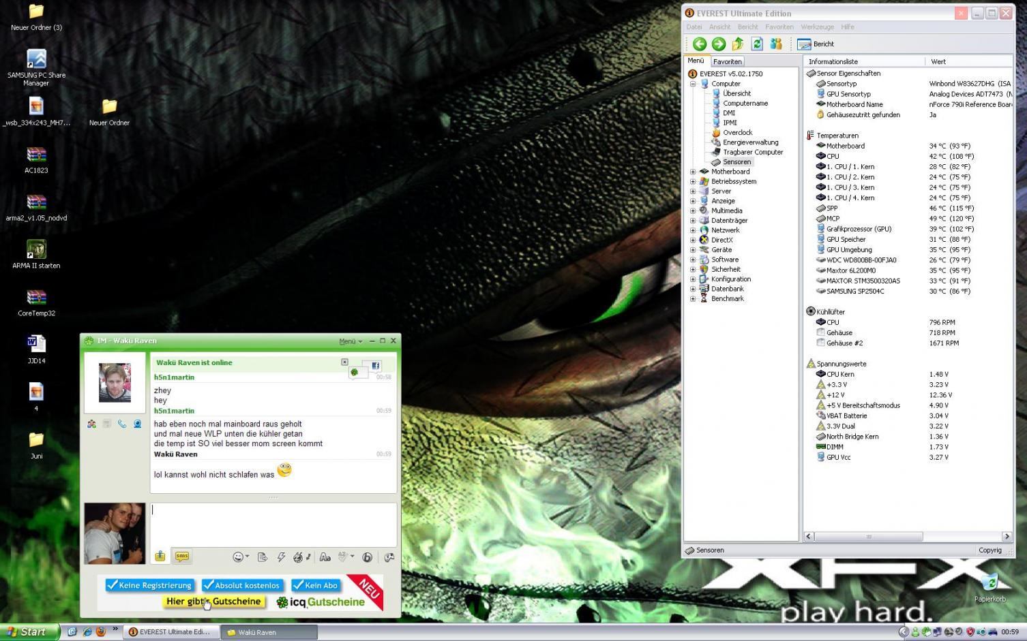Click the 'Keine Registrierung' ad button

click(150, 585)
